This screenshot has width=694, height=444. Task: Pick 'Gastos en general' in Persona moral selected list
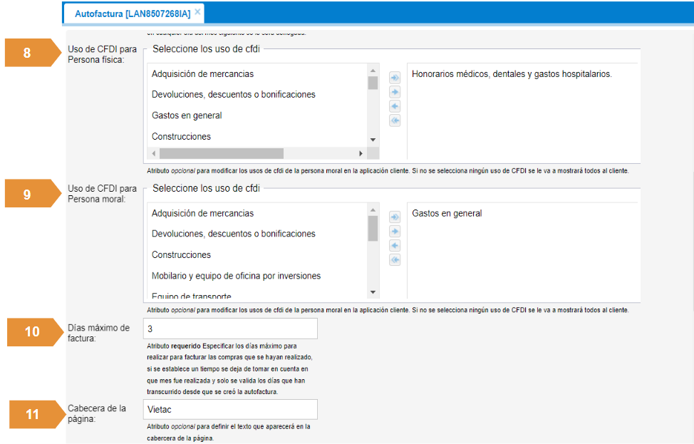click(x=447, y=213)
